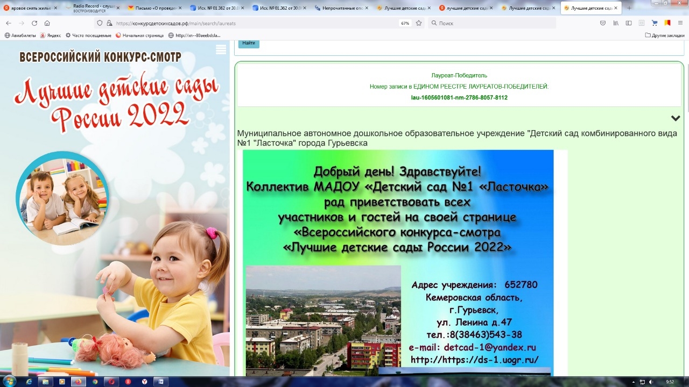The image size is (689, 387).
Task: Click the Найти search button
Action: tap(249, 43)
